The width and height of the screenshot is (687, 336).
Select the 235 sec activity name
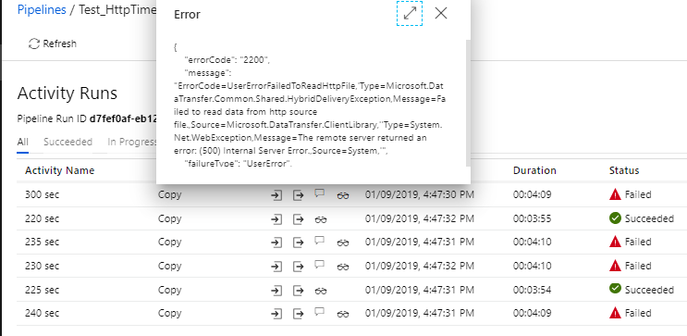point(42,242)
